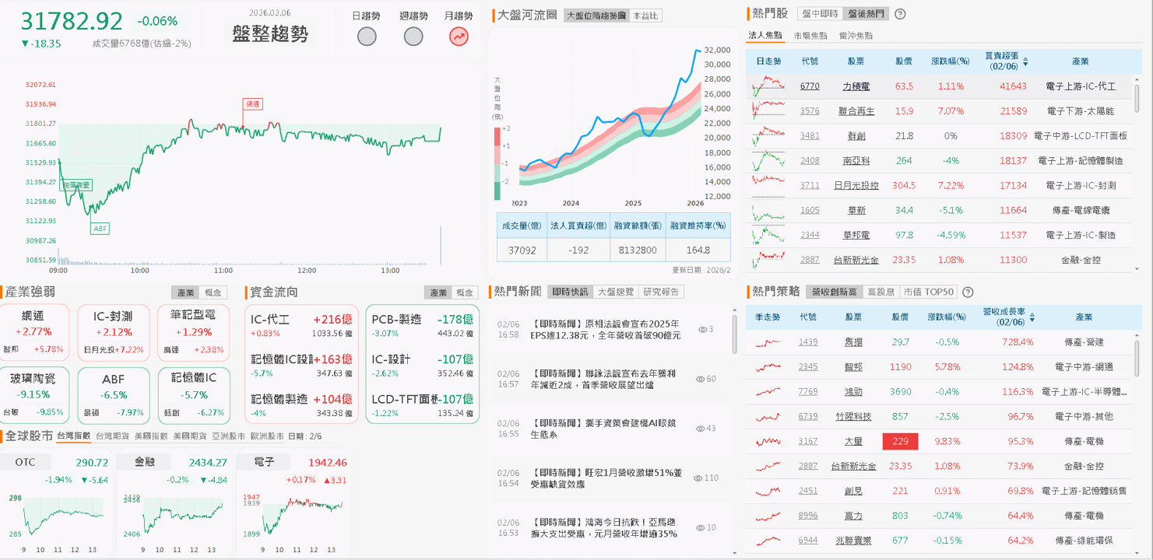Select 盤中即時 in the 熱門股 toggle
1153x560 pixels.
[x=820, y=14]
